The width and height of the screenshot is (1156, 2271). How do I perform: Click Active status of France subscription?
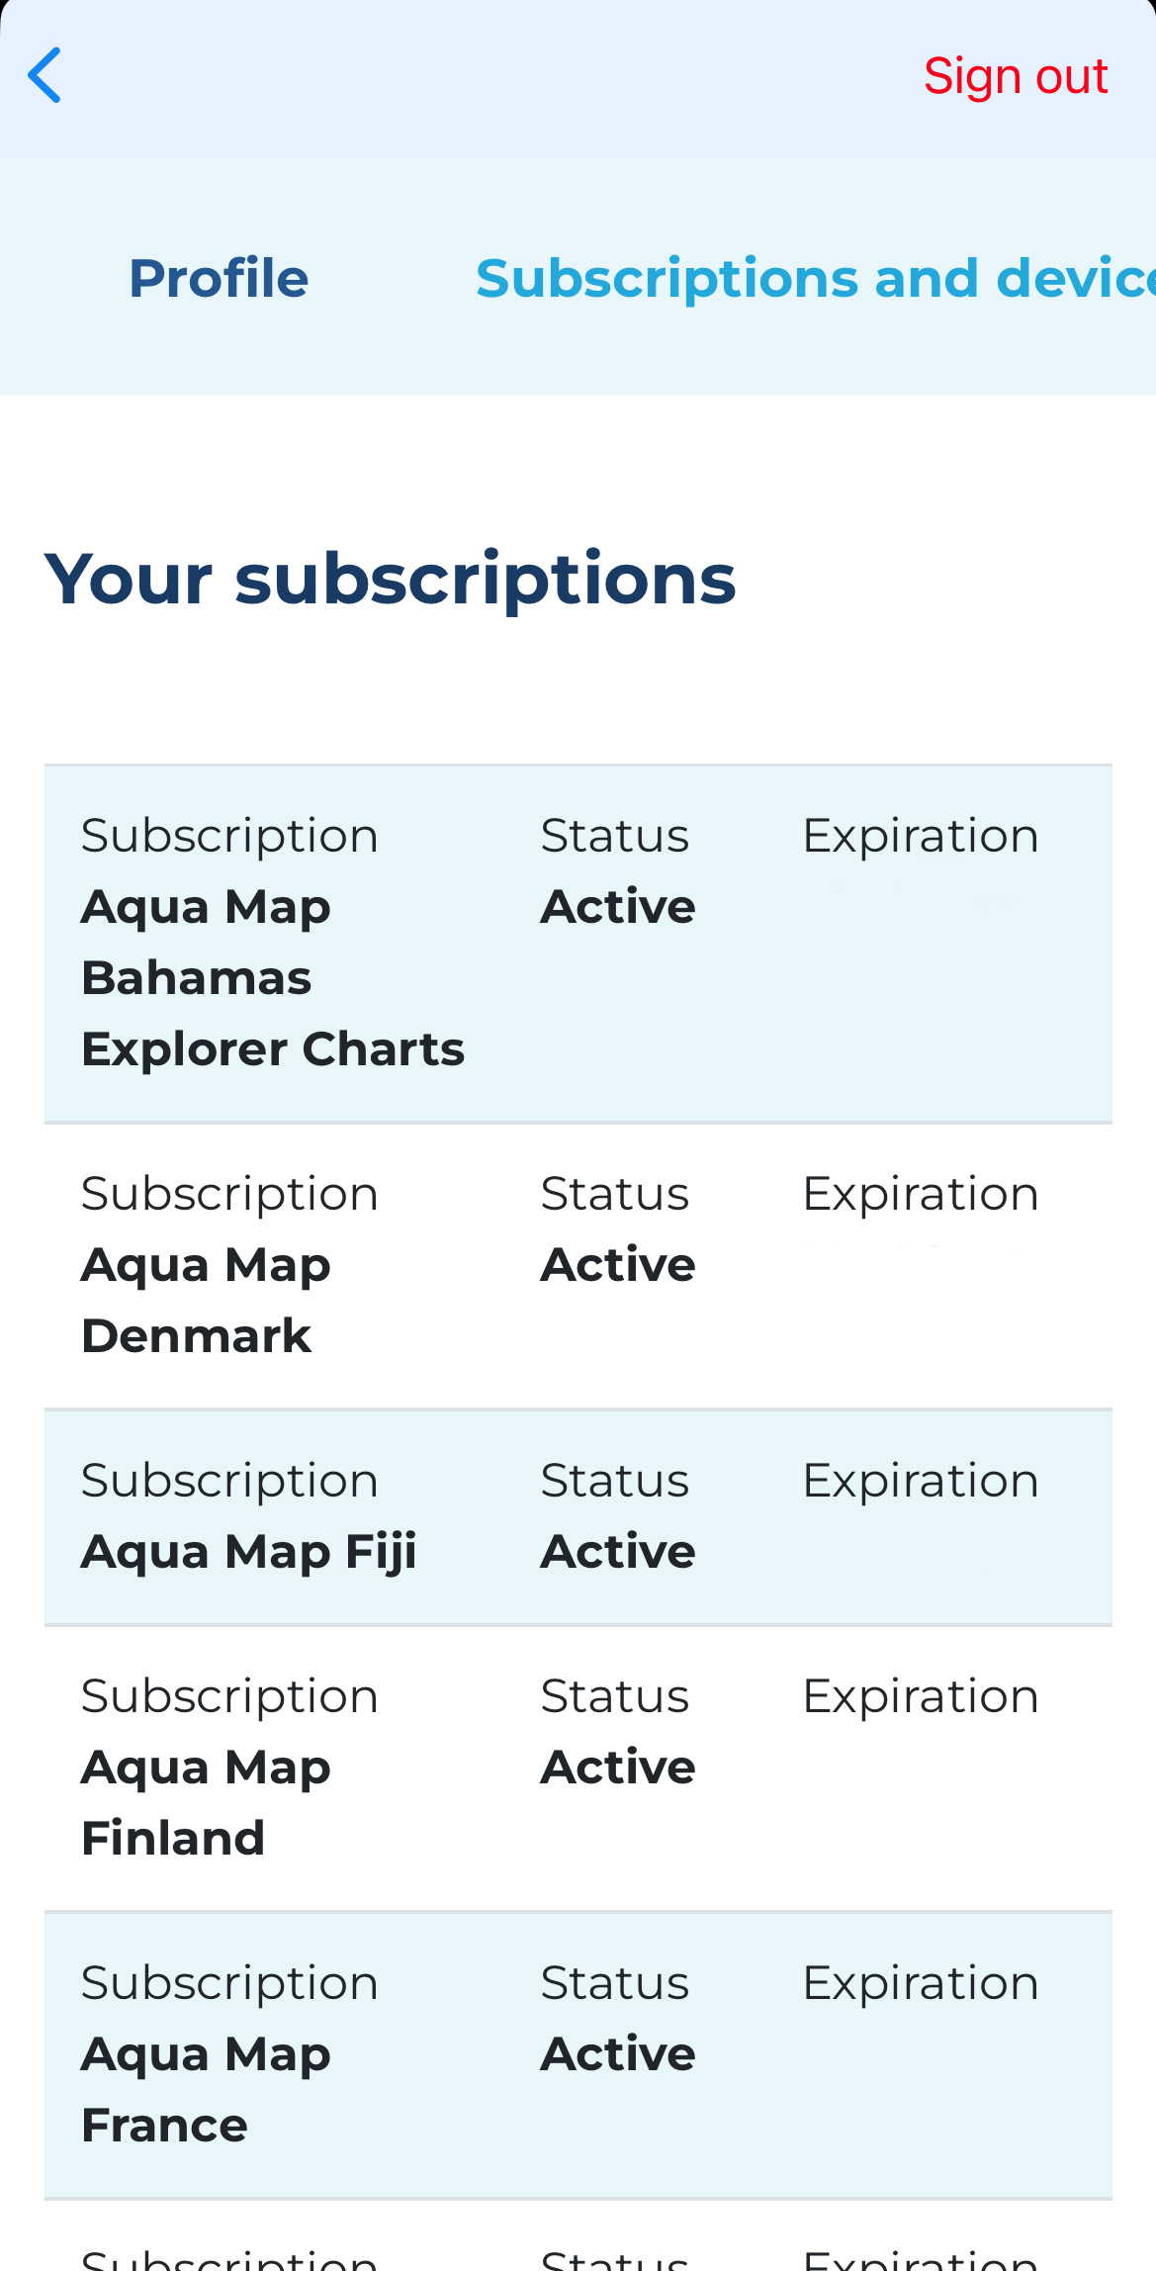coord(618,2054)
